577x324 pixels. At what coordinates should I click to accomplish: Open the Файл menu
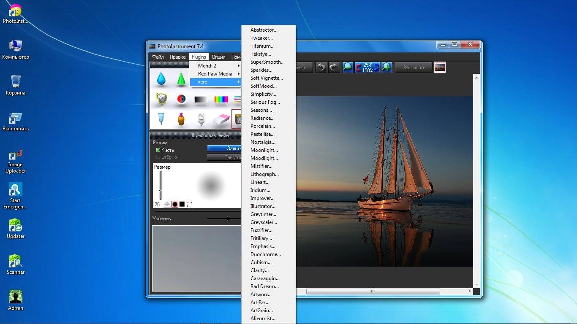pyautogui.click(x=158, y=57)
